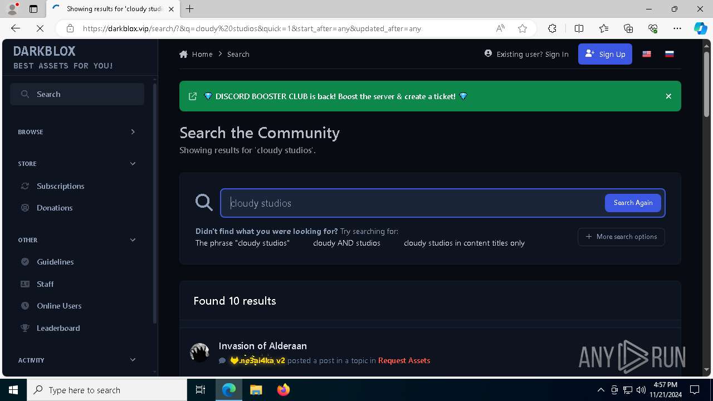Screen dimensions: 713x401
Task: Search cloudy AND studios suggestion
Action: [346, 243]
